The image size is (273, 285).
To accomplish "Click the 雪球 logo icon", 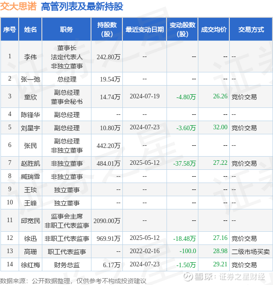I will [188, 277].
